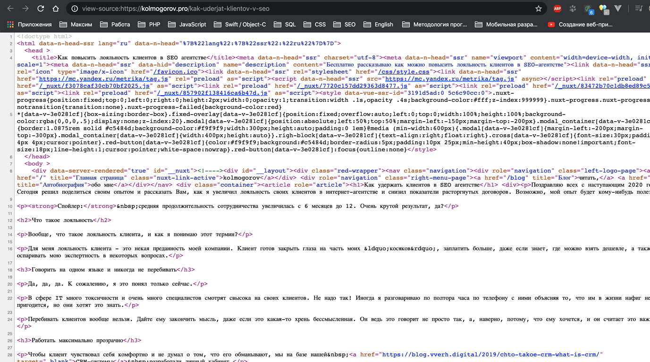The width and height of the screenshot is (650, 362).
Task: Open the CSS bookmarks folder
Action: (x=315, y=25)
